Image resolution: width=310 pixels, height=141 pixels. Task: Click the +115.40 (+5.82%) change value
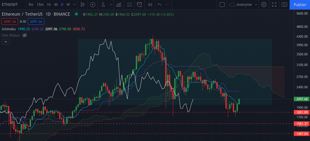coord(160,14)
